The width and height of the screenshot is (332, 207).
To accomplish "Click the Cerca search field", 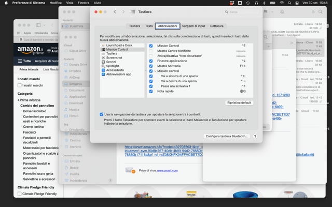I will (241, 12).
